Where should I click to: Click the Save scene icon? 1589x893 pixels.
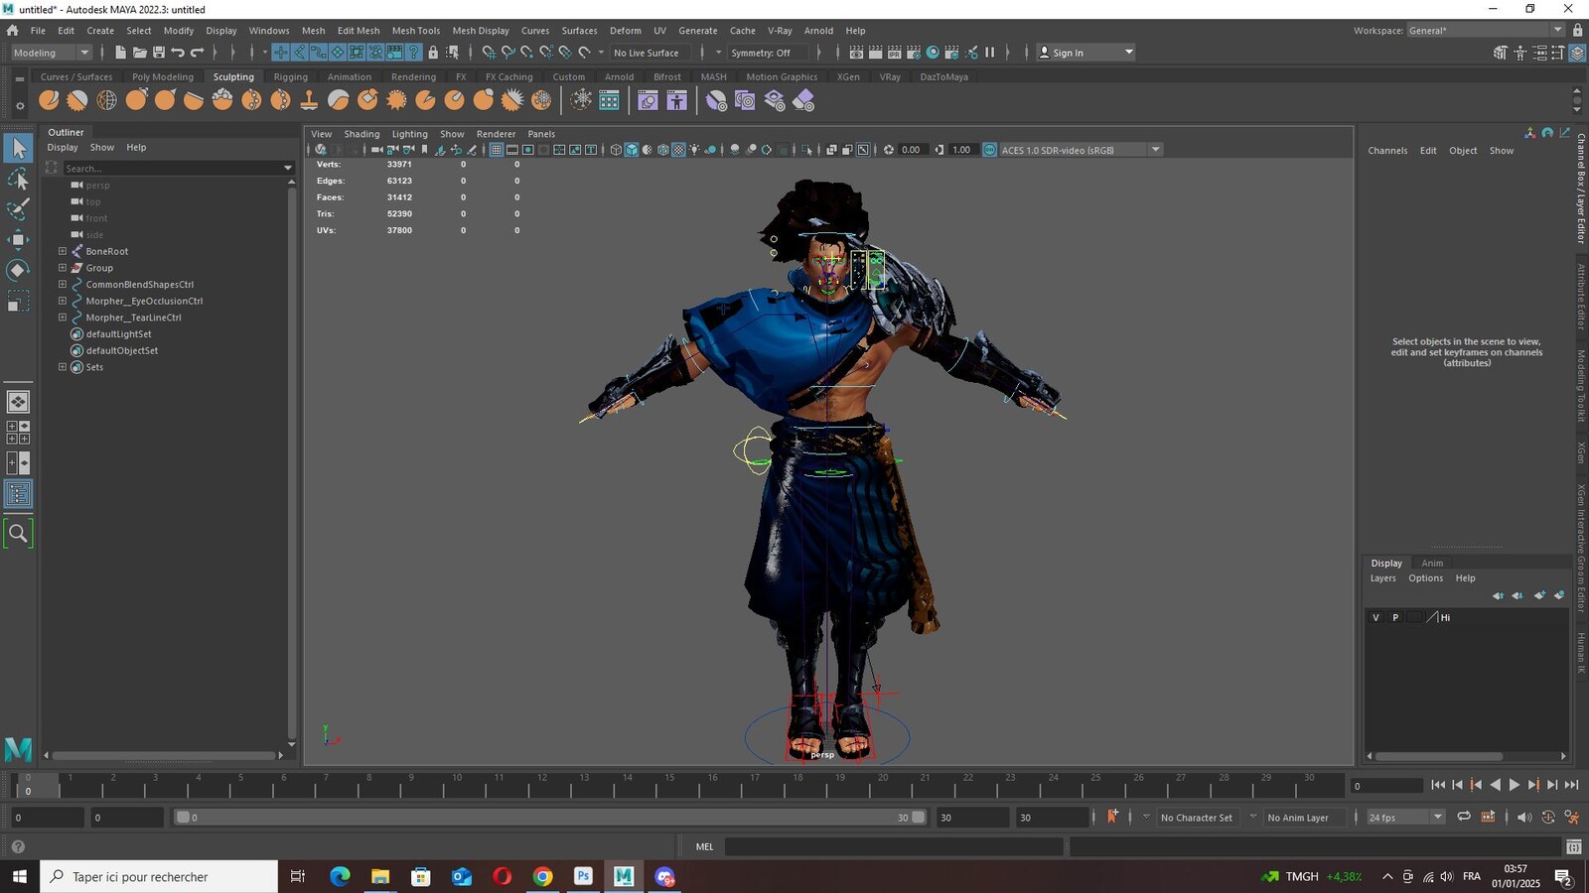tap(158, 53)
